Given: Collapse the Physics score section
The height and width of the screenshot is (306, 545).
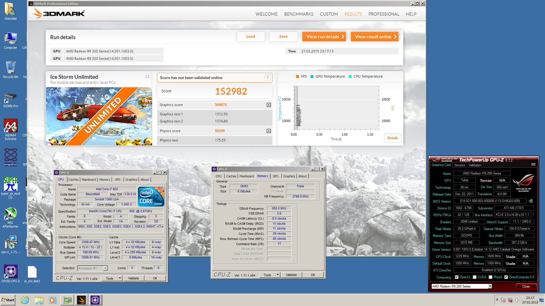Looking at the screenshot, I should click(x=269, y=131).
